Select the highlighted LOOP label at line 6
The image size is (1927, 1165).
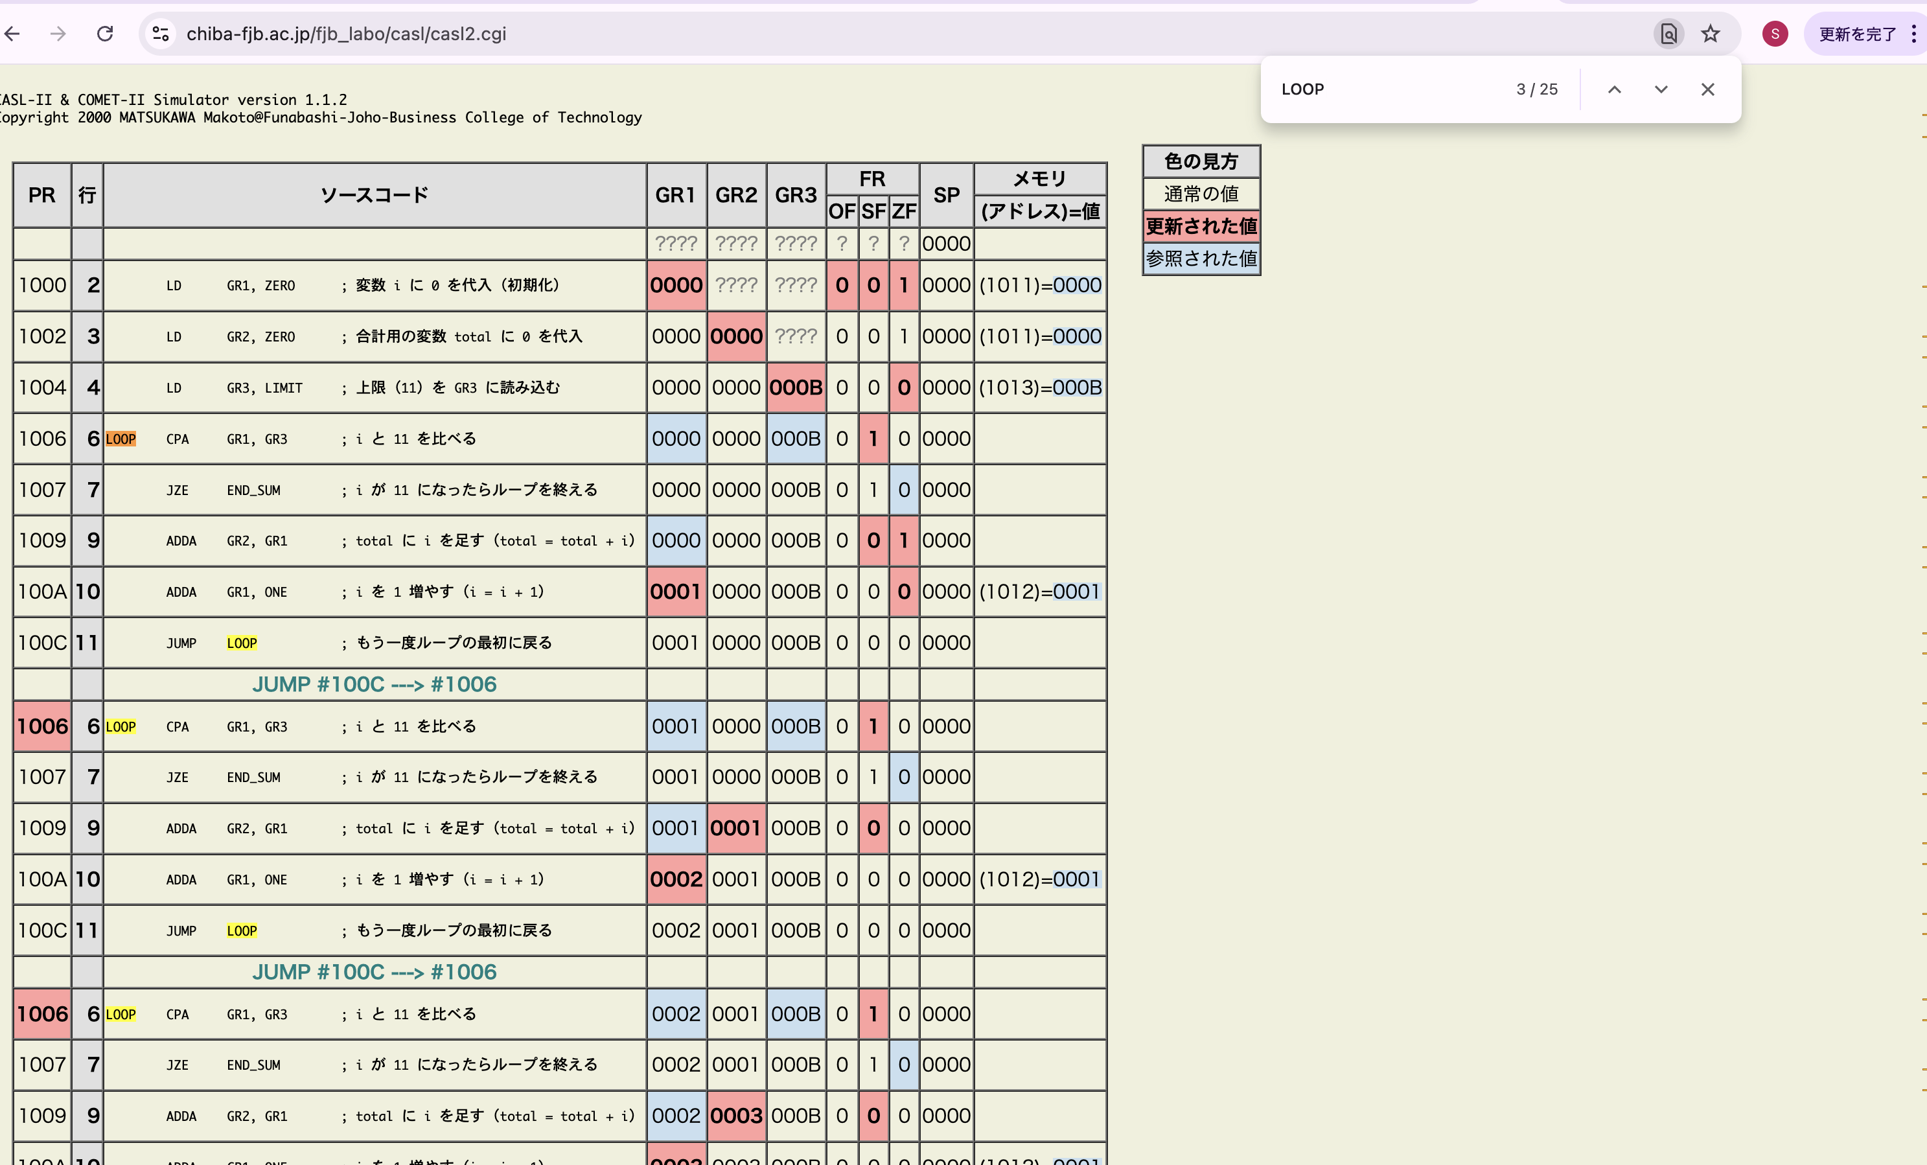pyautogui.click(x=121, y=439)
